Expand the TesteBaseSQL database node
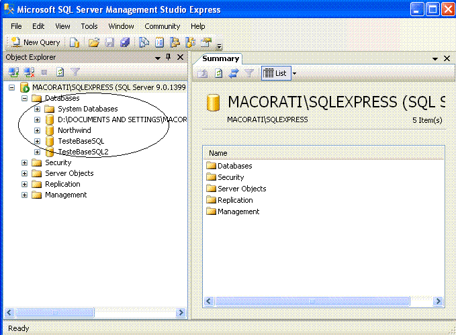The image size is (456, 335). (37, 142)
